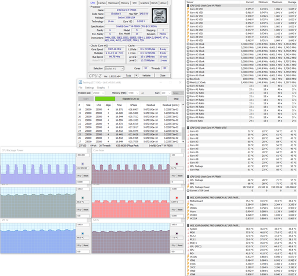Open the Settings menu in LinX
This screenshot has width=298, height=276.
pos(89,88)
